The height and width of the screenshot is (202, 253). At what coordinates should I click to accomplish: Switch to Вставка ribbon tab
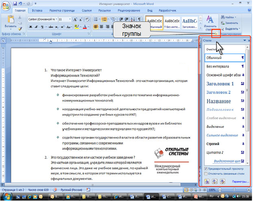(x=37, y=11)
